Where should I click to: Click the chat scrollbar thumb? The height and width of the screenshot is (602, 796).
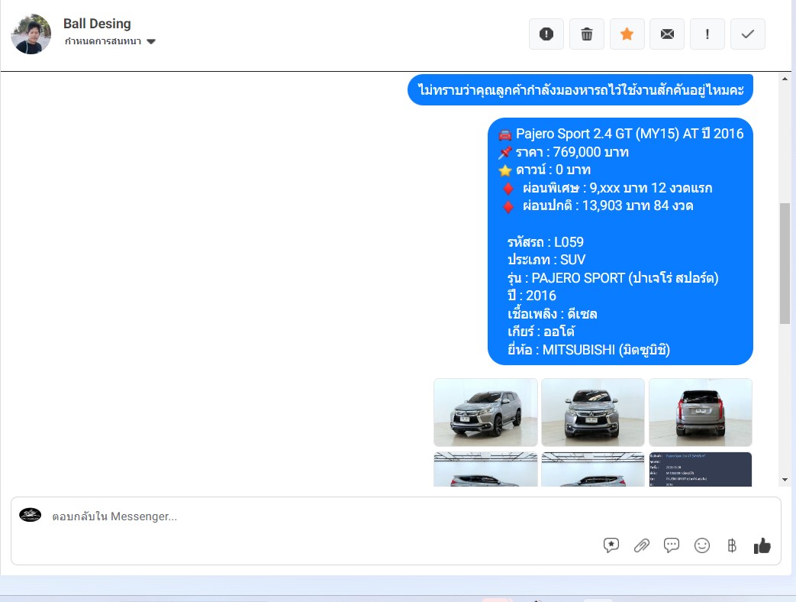(x=785, y=263)
